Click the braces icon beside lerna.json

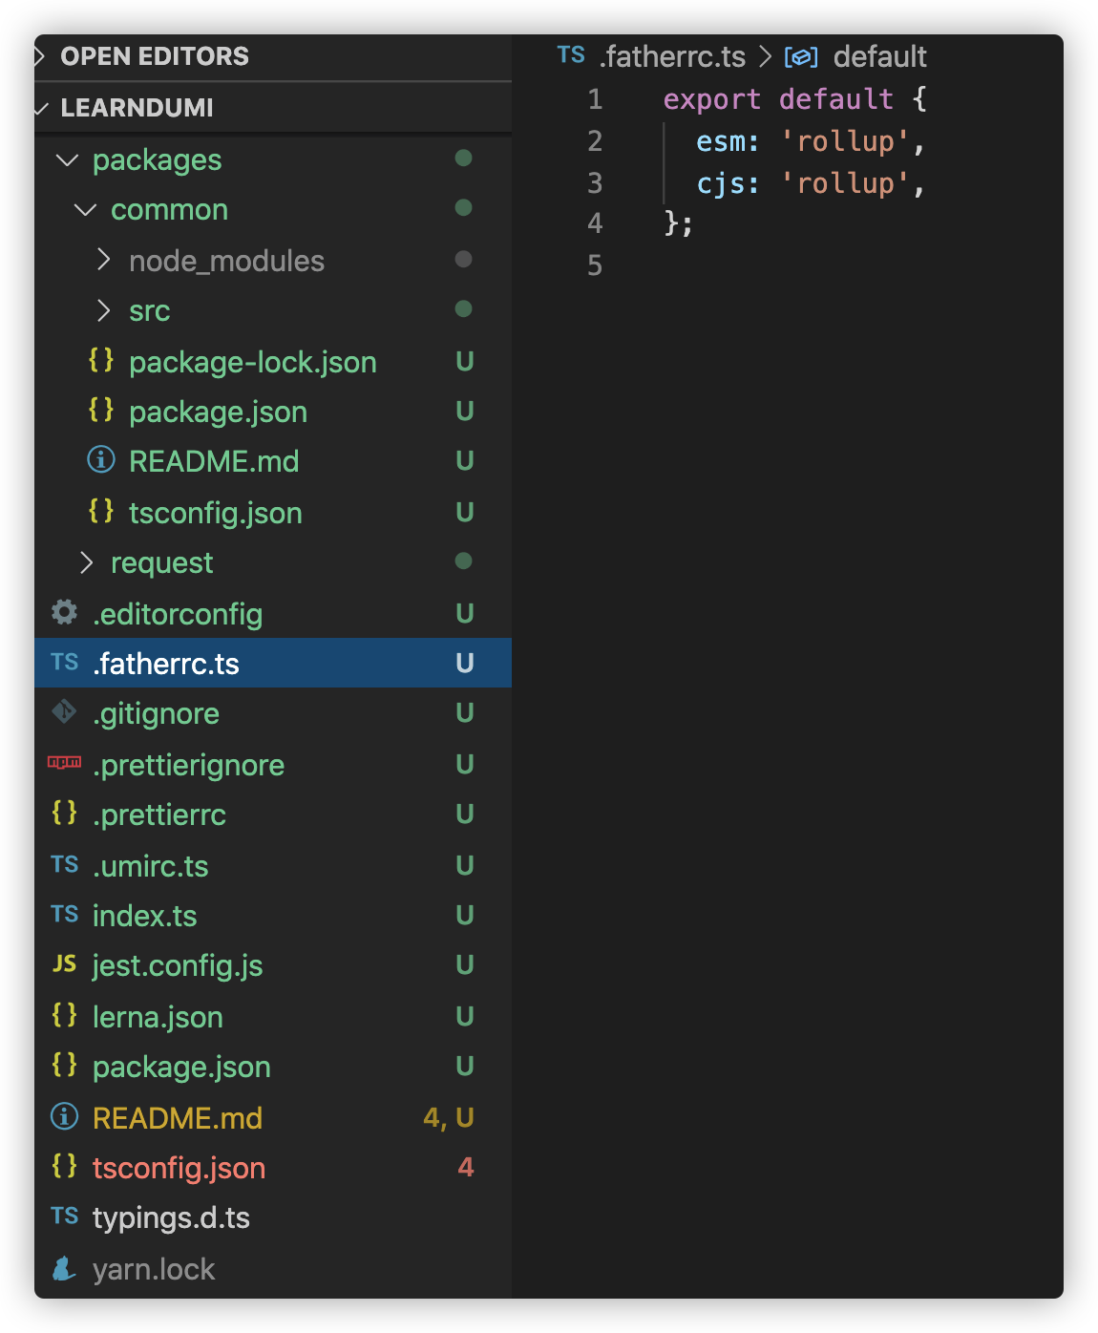pos(64,1015)
